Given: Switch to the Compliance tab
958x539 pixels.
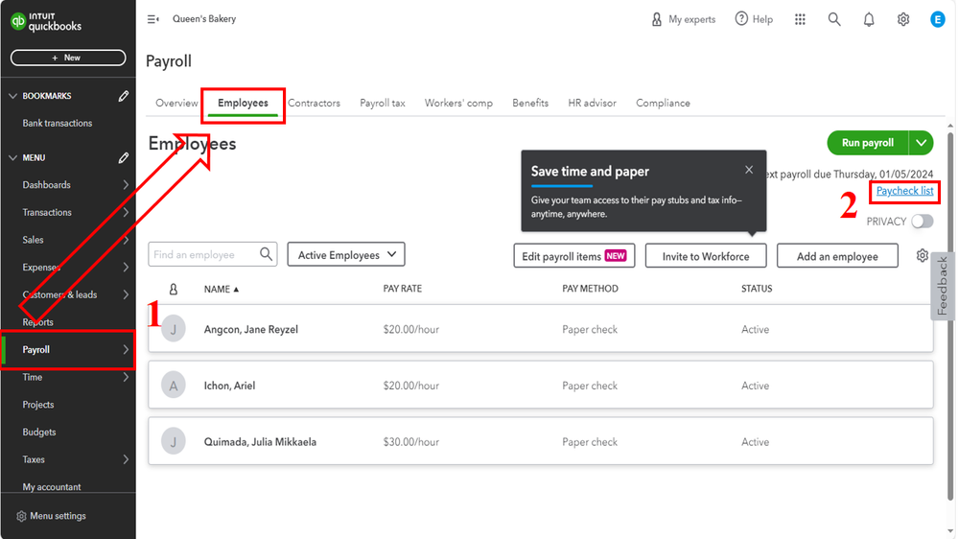Looking at the screenshot, I should 663,103.
